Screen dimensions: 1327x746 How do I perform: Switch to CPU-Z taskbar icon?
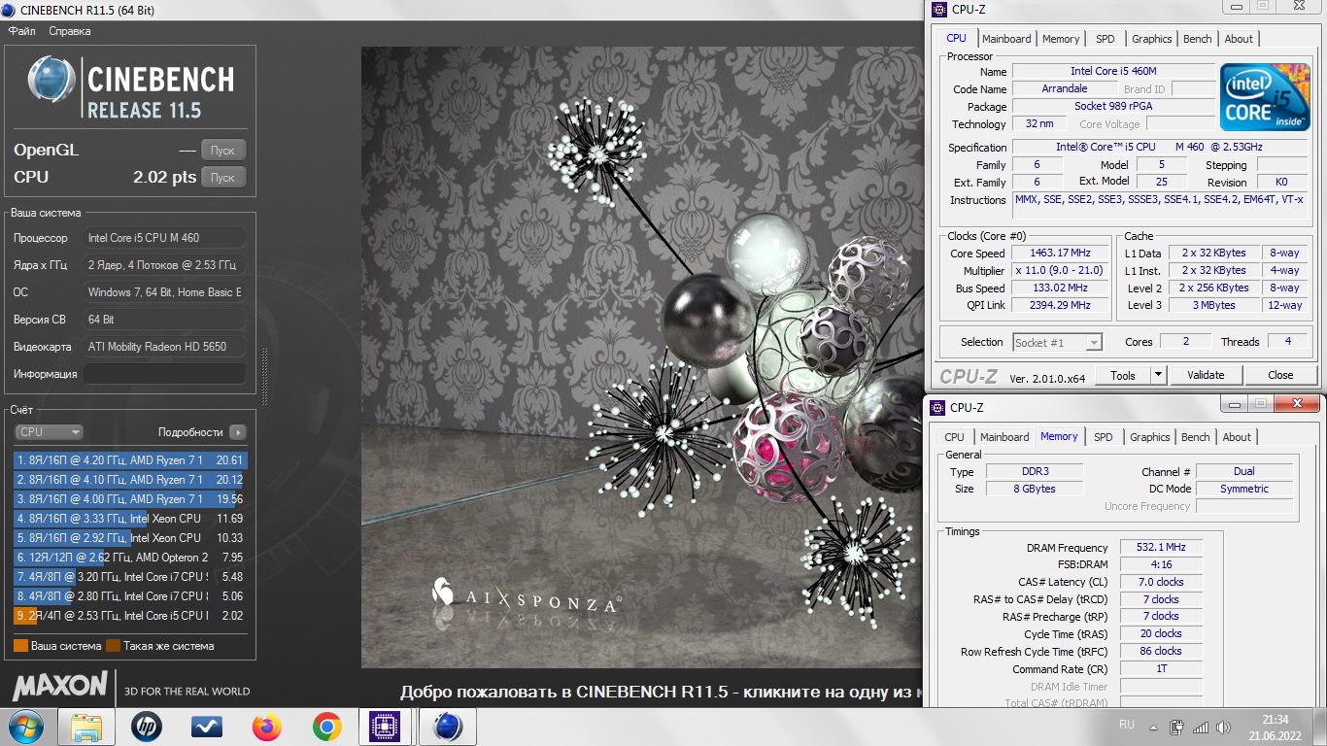coord(387,727)
